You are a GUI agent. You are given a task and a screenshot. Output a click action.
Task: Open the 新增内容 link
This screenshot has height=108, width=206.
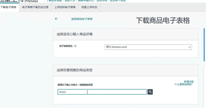tap(189, 82)
